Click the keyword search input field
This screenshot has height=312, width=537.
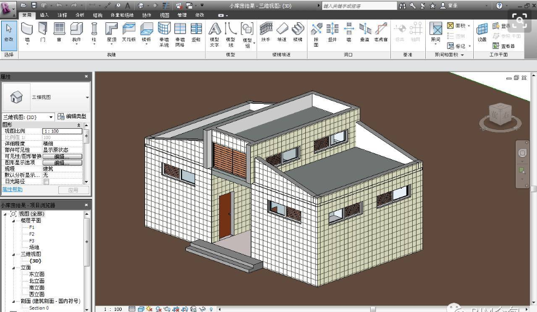point(359,6)
